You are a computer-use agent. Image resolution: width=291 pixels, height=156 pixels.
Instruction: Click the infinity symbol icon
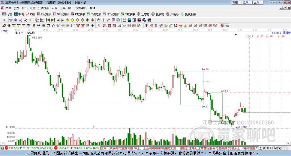point(227,26)
